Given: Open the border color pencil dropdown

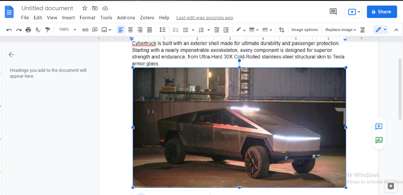Looking at the screenshot, I should (x=241, y=30).
